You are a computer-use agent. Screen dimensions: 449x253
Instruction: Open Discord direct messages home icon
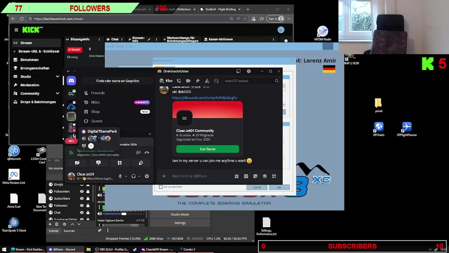[71, 81]
